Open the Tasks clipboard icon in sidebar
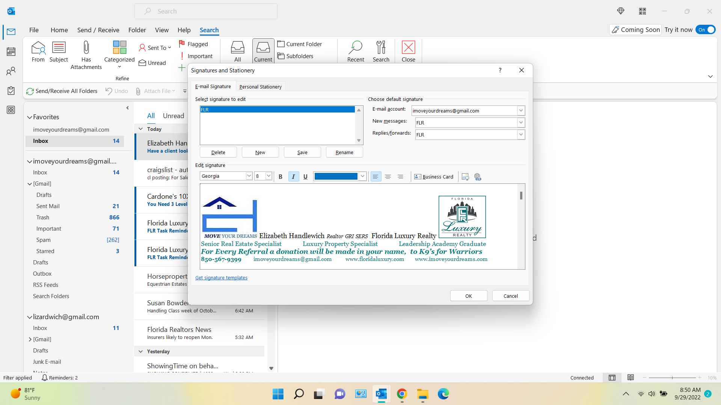The image size is (721, 405). coord(11,90)
